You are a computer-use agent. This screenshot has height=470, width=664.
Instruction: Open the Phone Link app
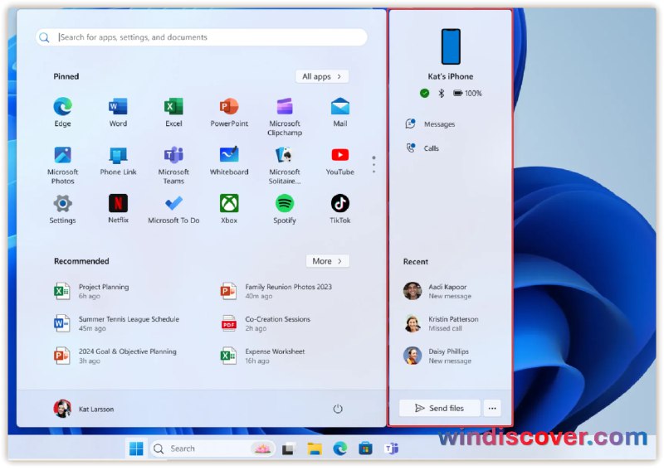[118, 161]
